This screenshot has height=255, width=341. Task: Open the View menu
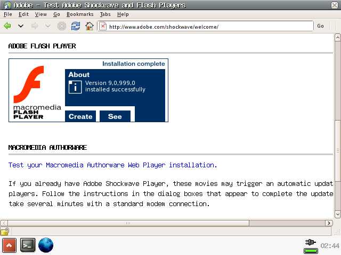tap(41, 14)
